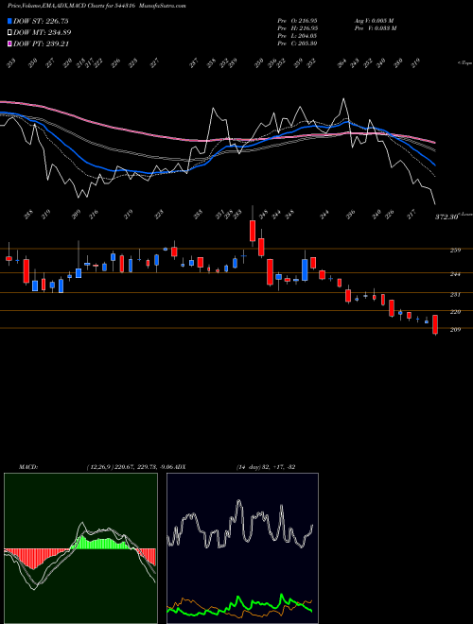Click the last red candlestick near 209
Viewport: 473px width, 624px height.
coord(435,324)
